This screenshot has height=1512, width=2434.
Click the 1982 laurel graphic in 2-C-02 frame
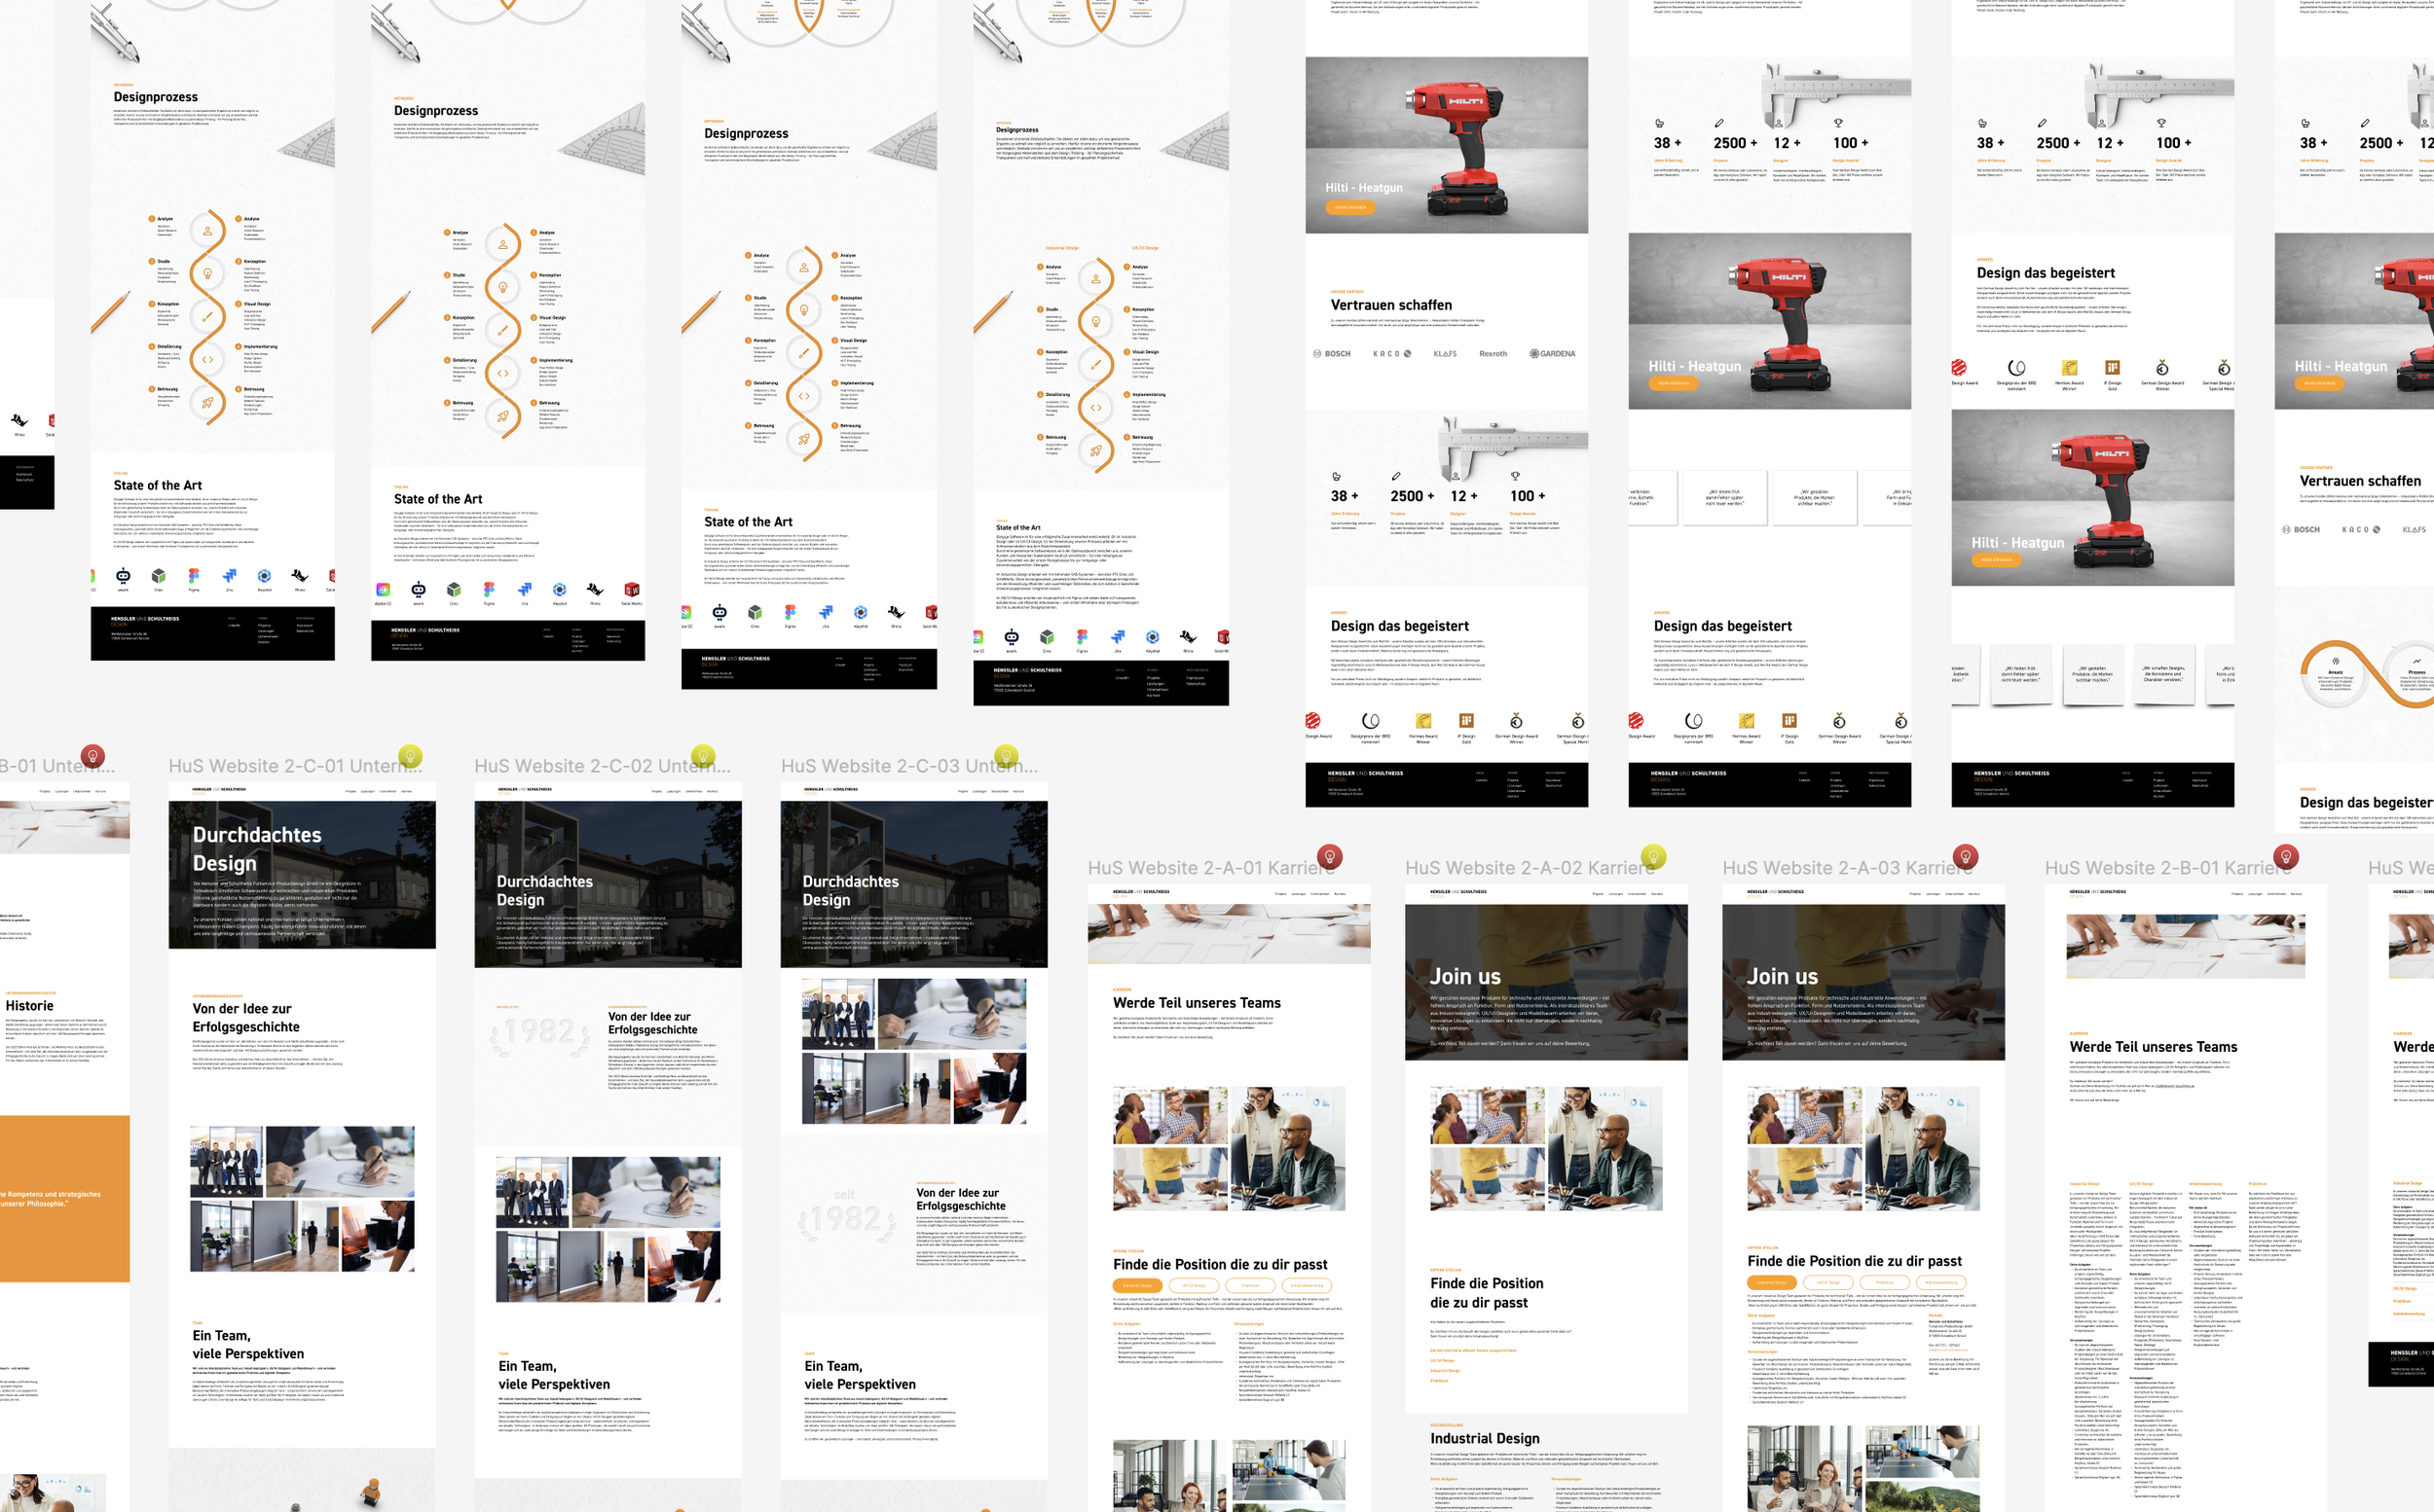pos(539,1034)
